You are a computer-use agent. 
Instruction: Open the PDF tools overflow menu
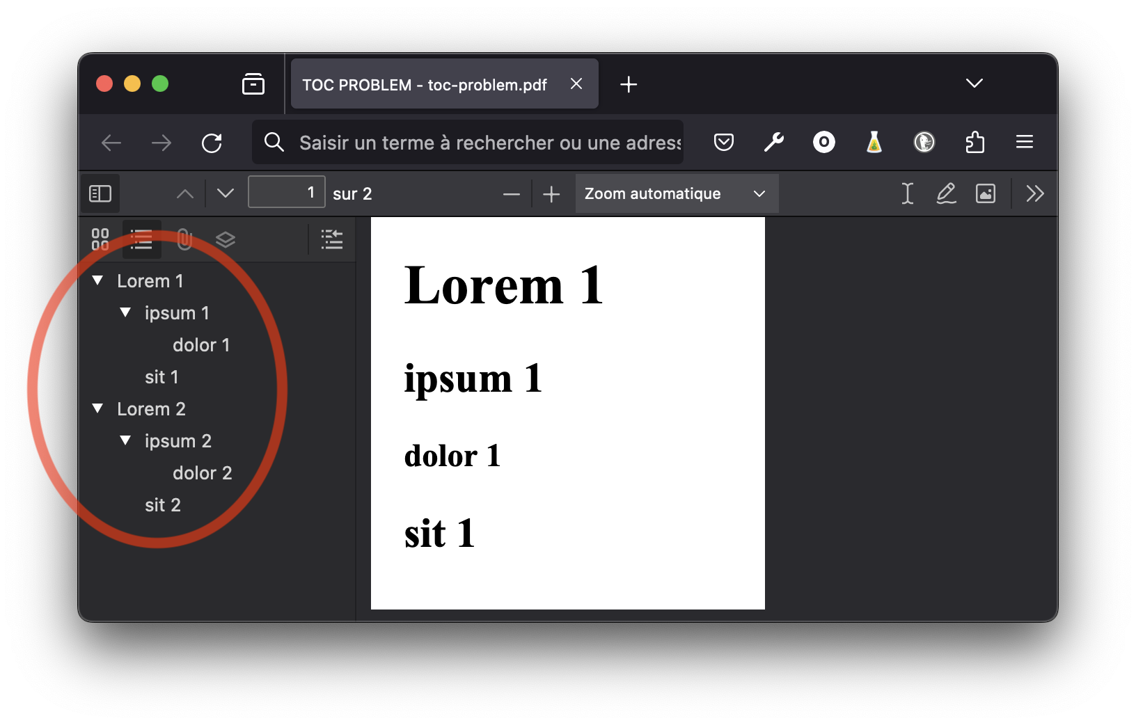1035,193
